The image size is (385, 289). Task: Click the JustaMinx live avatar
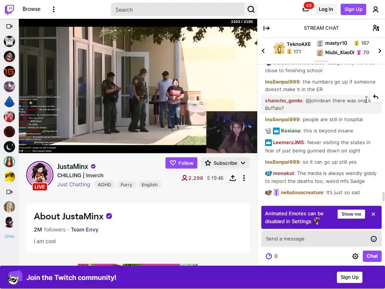point(40,175)
